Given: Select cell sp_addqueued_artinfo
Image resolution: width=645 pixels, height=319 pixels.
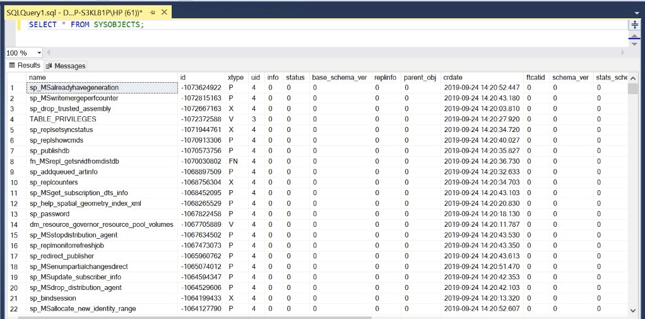Looking at the screenshot, I should (x=102, y=172).
